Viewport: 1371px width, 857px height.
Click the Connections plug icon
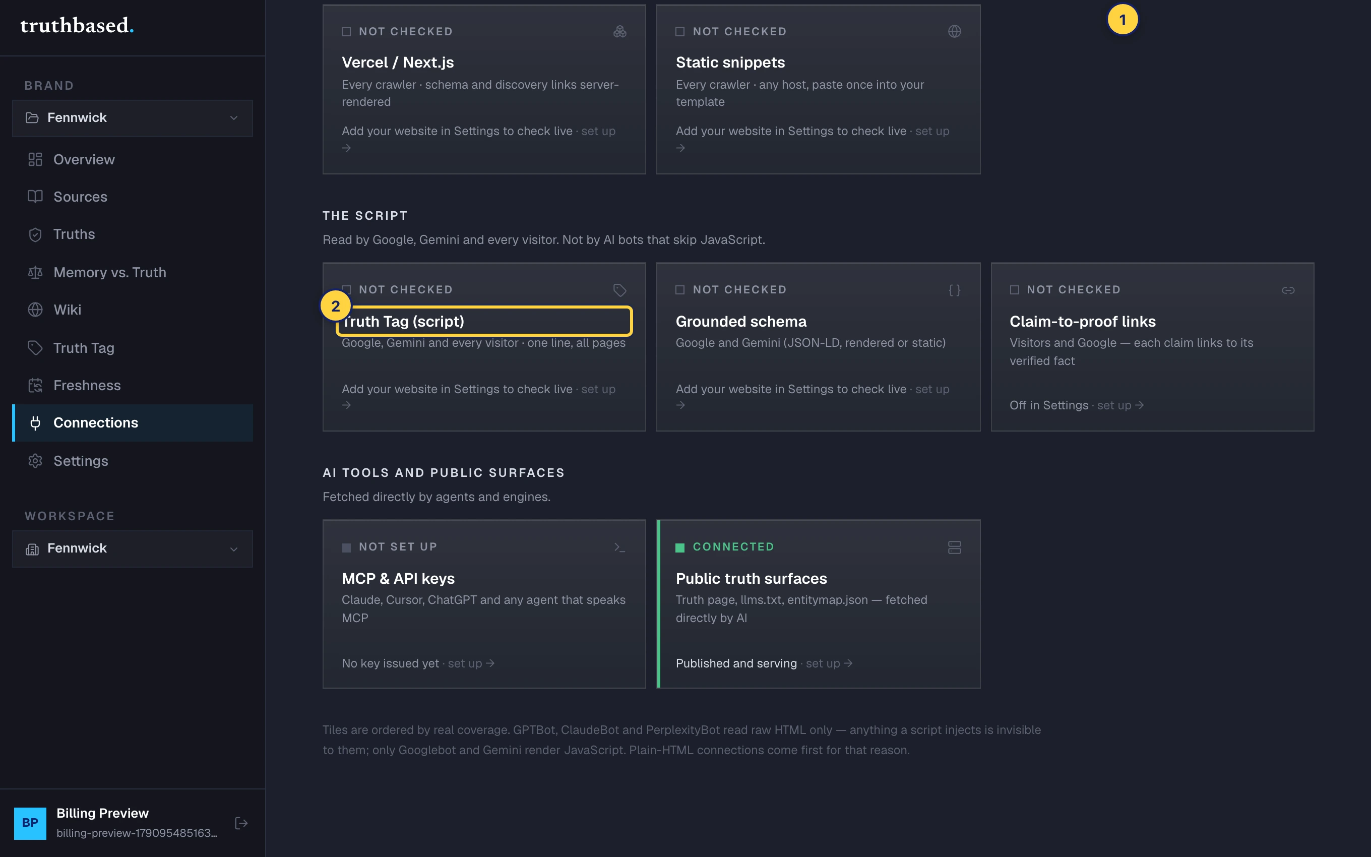click(35, 423)
